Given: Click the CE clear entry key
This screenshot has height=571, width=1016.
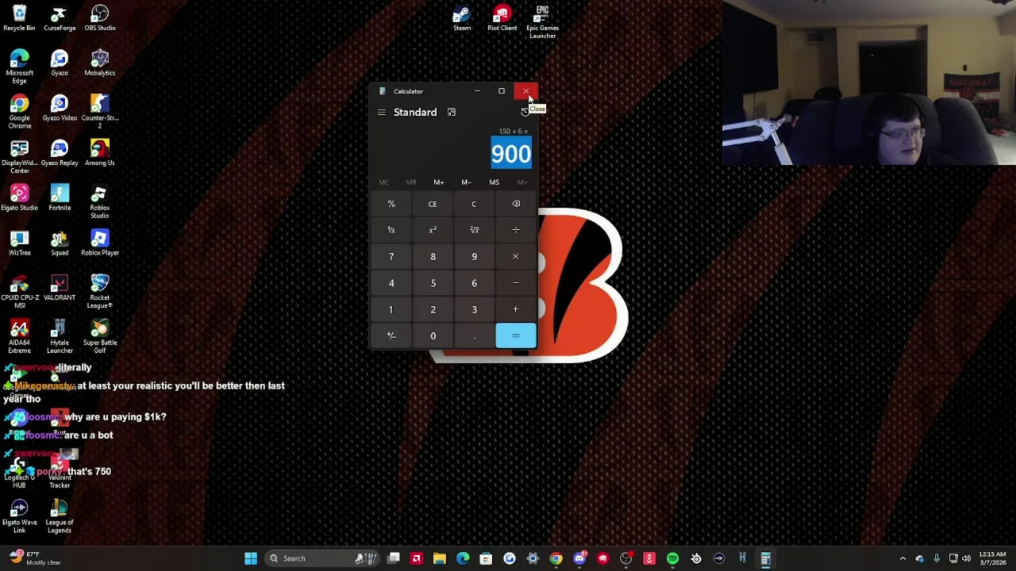Looking at the screenshot, I should pos(433,204).
